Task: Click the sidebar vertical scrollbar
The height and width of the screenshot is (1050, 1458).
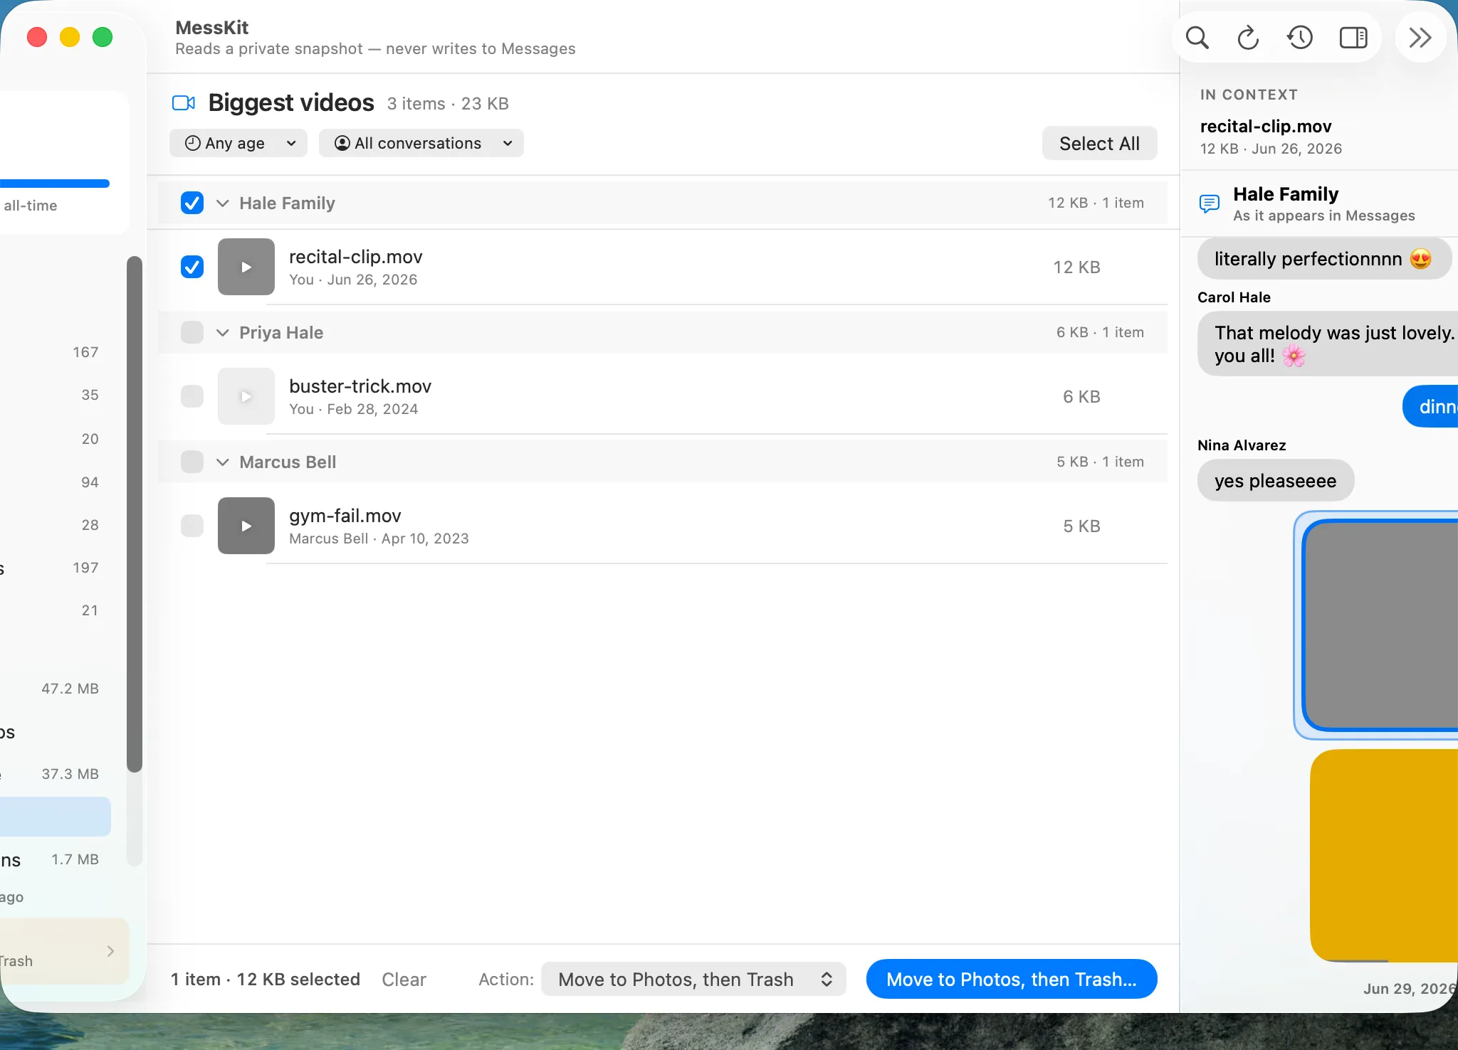Action: tap(135, 514)
